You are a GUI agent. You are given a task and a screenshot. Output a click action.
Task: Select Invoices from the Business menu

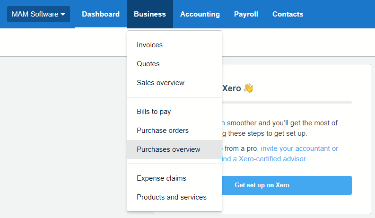(149, 45)
